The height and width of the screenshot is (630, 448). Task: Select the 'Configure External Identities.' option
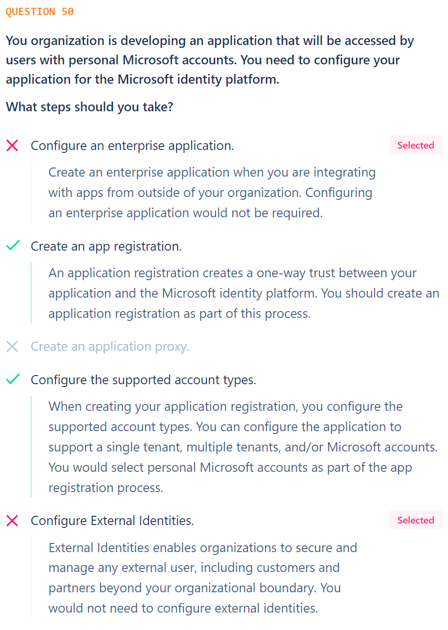[x=112, y=521]
